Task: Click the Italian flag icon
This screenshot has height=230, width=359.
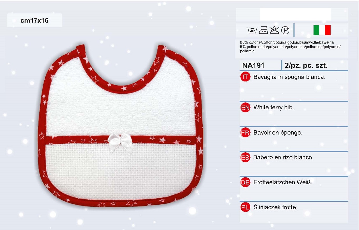Action: (x=322, y=30)
